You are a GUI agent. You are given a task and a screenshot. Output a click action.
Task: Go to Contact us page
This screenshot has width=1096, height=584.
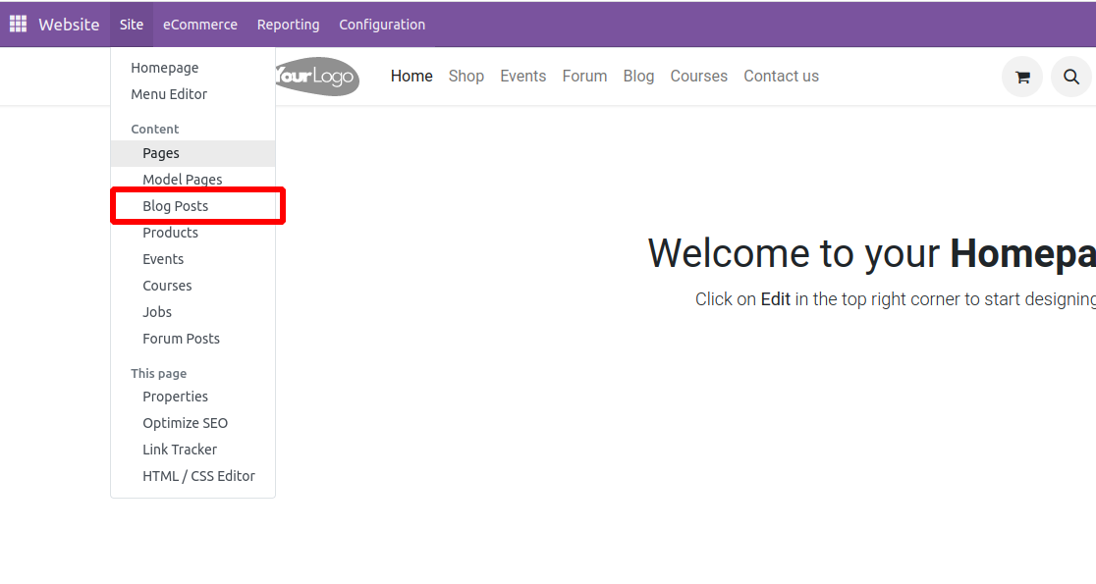782,77
